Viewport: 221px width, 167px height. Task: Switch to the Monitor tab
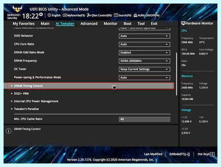click(x=110, y=23)
